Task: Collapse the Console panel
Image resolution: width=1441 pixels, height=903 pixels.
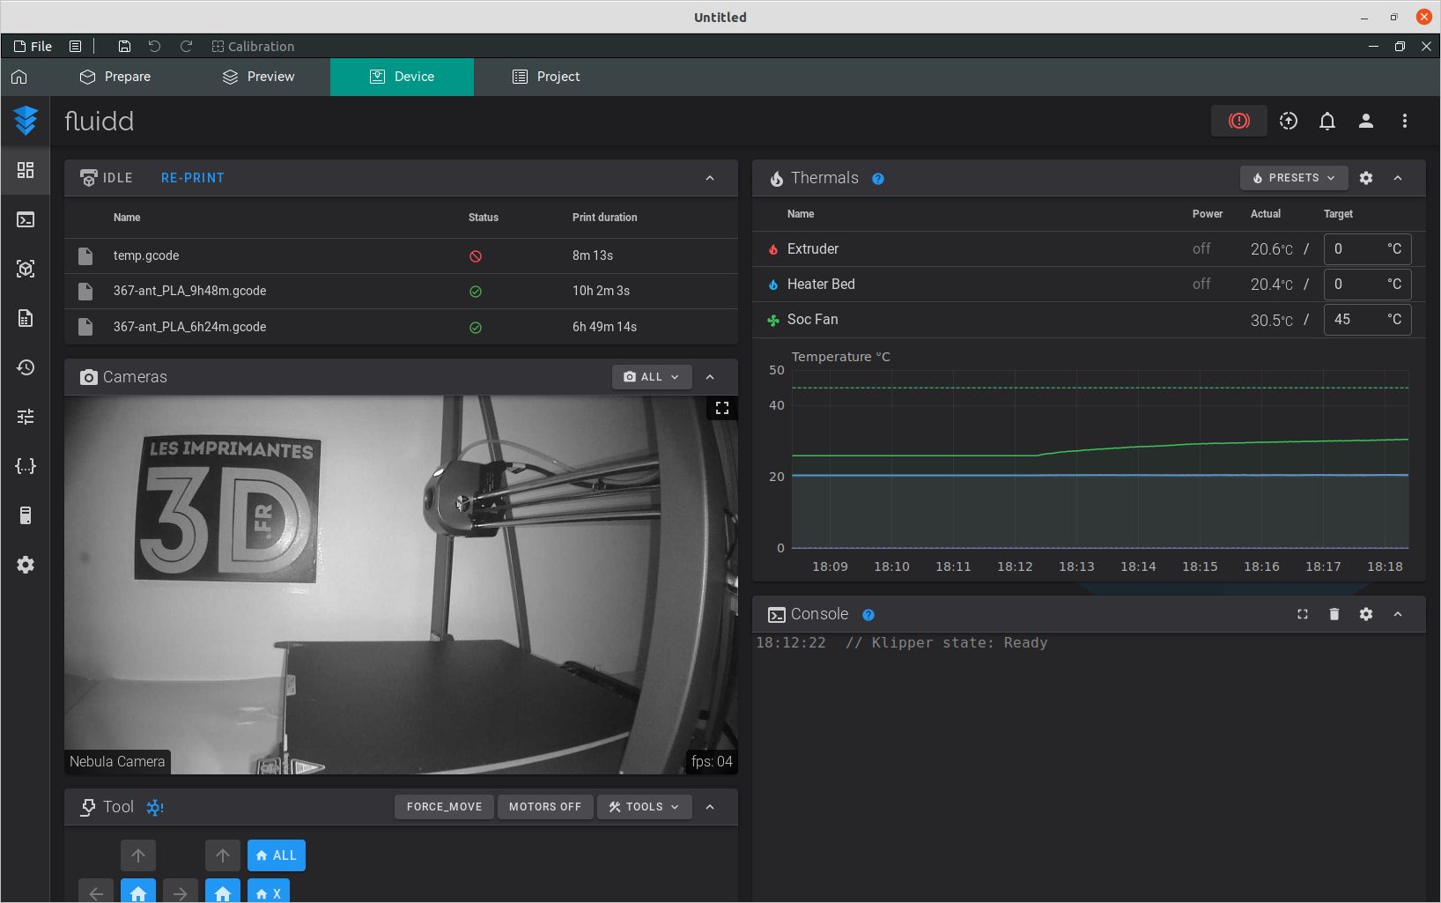Action: tap(1398, 614)
